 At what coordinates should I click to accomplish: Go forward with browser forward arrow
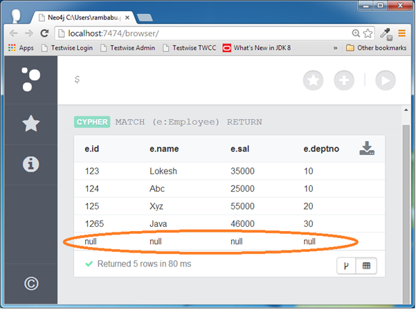[x=28, y=33]
